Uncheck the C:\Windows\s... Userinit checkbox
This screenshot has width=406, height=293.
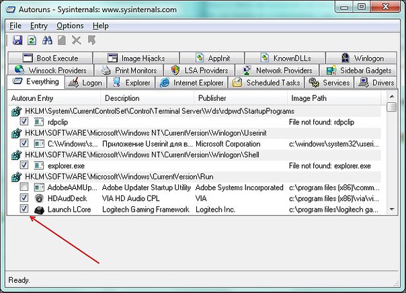[x=24, y=143]
